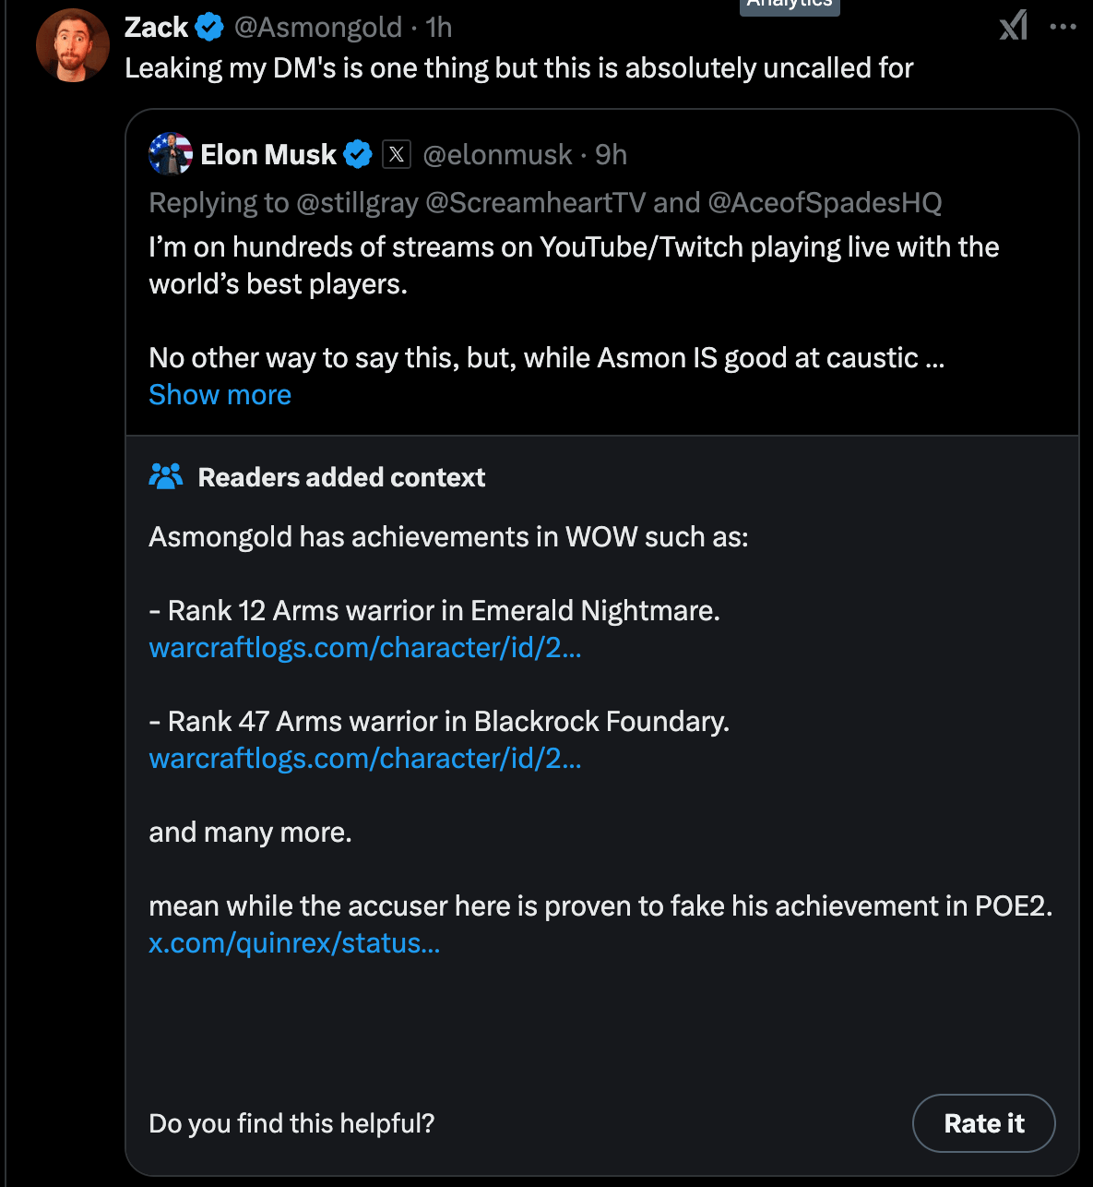Screen dimensions: 1093x1187
Task: Click the @Asmongold handle
Action: click(318, 27)
